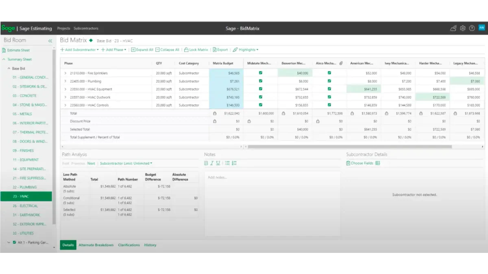Switch to the Clarifications tab

[129, 245]
